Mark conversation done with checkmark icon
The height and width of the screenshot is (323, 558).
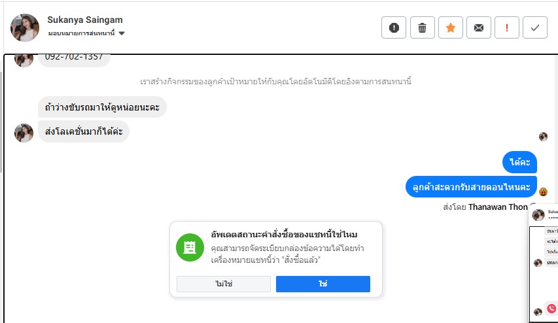(x=535, y=27)
